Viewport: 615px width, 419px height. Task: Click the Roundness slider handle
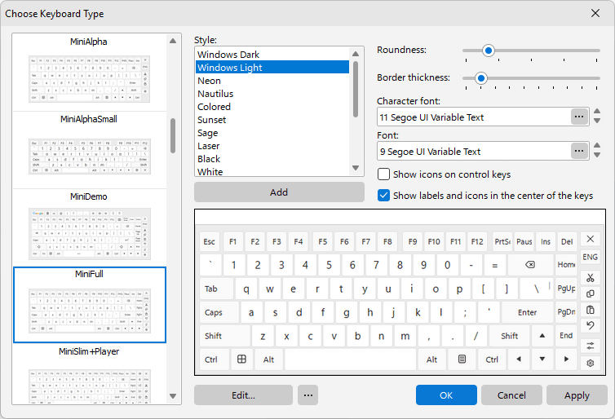point(489,51)
